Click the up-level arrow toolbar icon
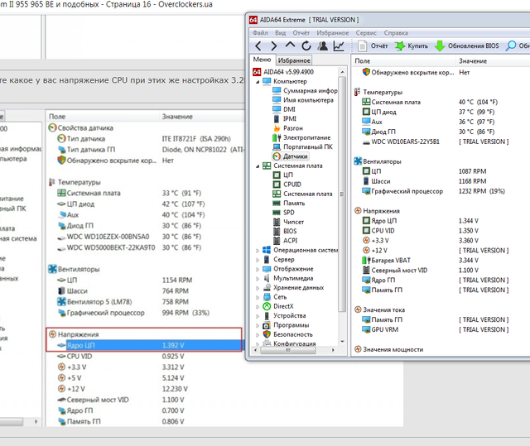Image resolution: width=530 pixels, height=446 pixels. [290, 45]
